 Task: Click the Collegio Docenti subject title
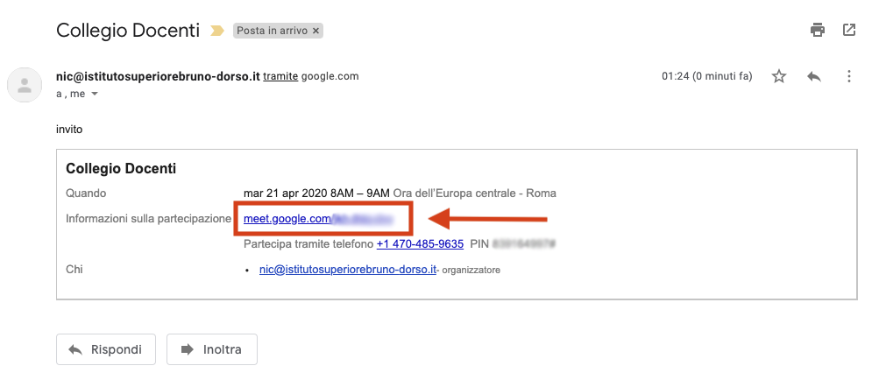click(x=128, y=31)
